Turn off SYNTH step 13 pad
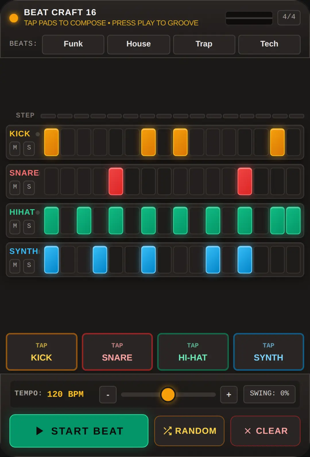Screen dimensions: 310x457 point(245,260)
